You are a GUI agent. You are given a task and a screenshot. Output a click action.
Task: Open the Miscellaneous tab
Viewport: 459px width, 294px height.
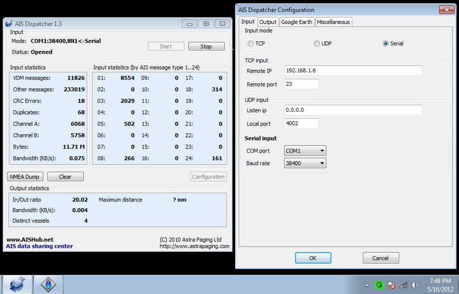[x=333, y=22]
